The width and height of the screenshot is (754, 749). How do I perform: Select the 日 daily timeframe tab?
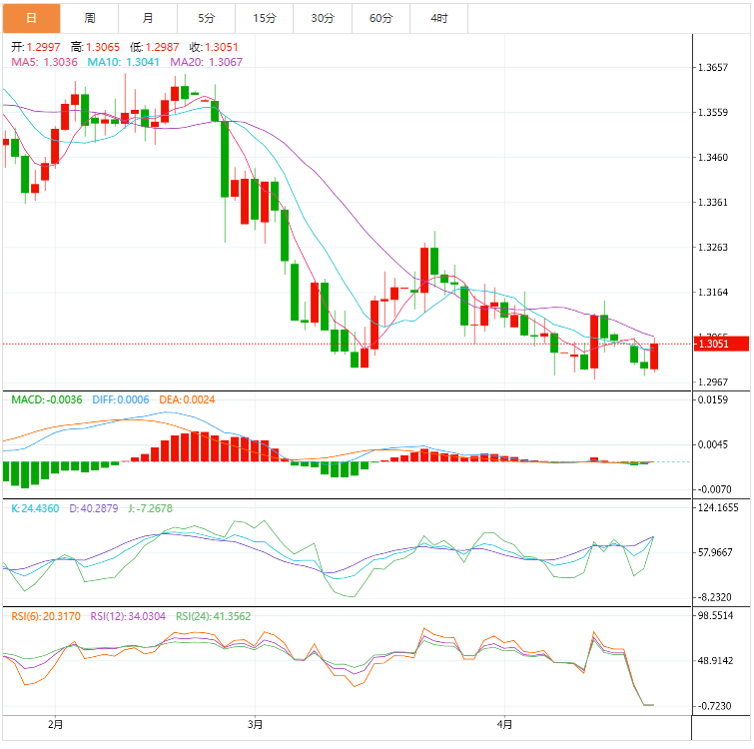tap(32, 18)
